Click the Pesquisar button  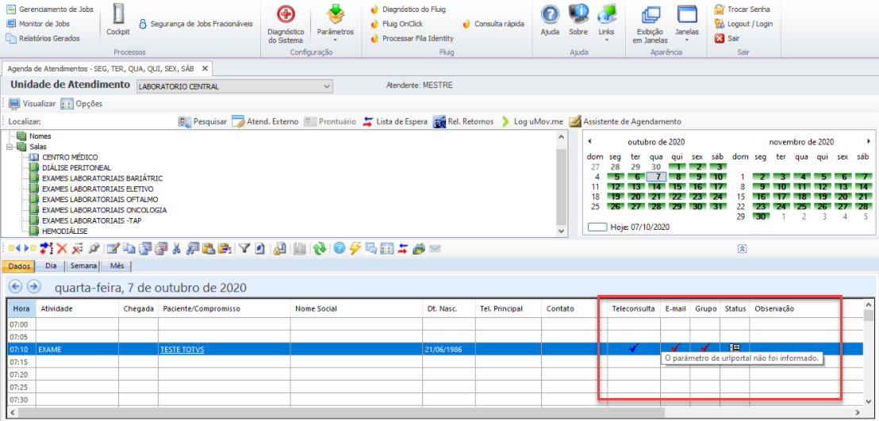[x=202, y=121]
